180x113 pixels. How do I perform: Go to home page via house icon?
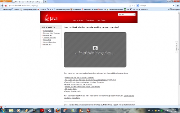pos(178,5)
